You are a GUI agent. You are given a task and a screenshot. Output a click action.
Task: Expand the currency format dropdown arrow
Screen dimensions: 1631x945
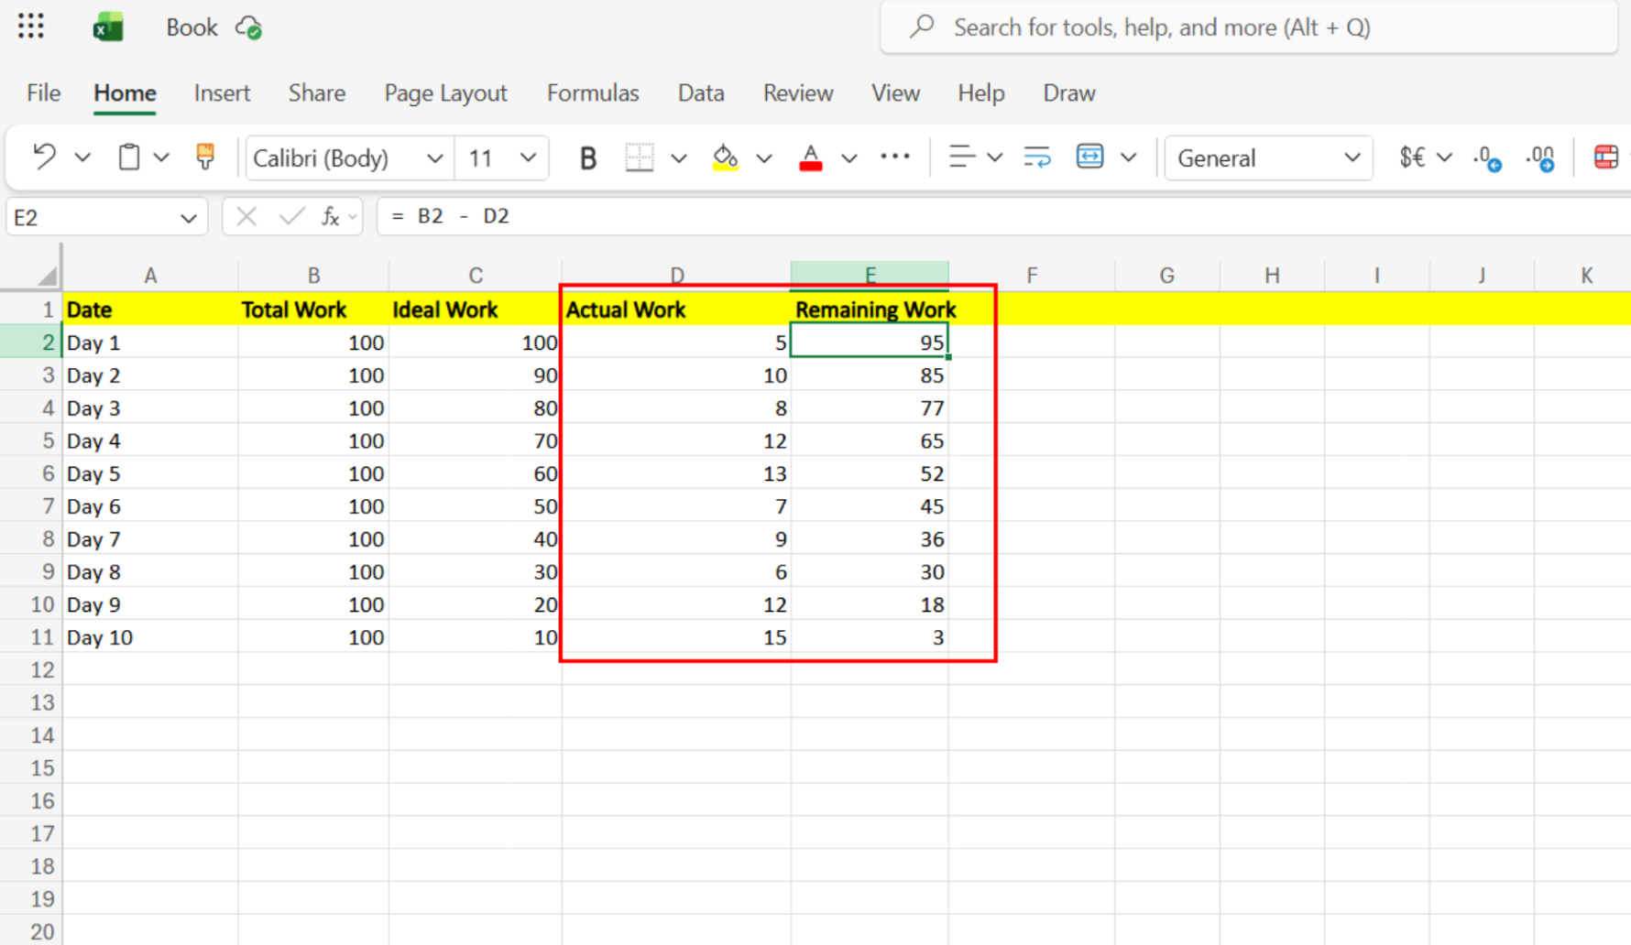1445,157
